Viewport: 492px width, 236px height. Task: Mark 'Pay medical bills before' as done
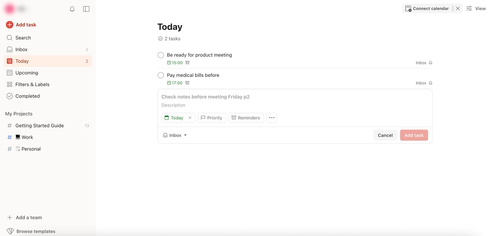(x=161, y=75)
